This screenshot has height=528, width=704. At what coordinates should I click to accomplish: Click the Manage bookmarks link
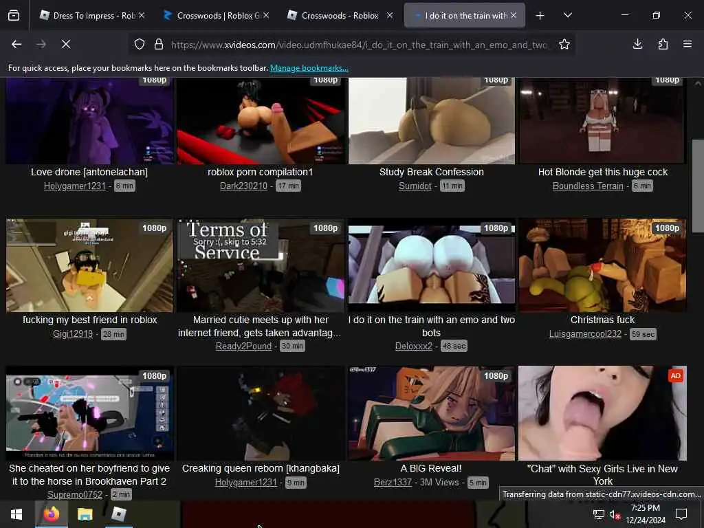coord(309,68)
